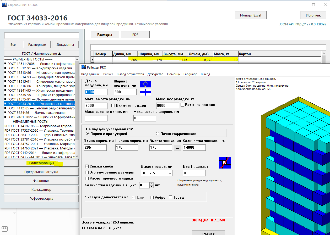Check Расчет прочности ящика option

click(x=87, y=178)
